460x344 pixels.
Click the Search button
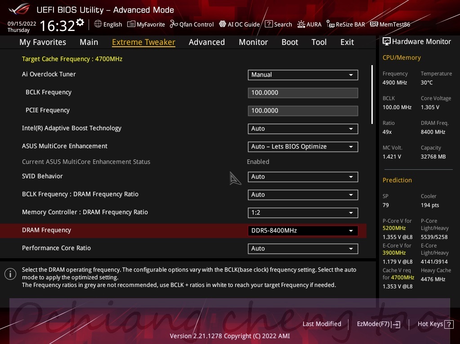pyautogui.click(x=278, y=24)
